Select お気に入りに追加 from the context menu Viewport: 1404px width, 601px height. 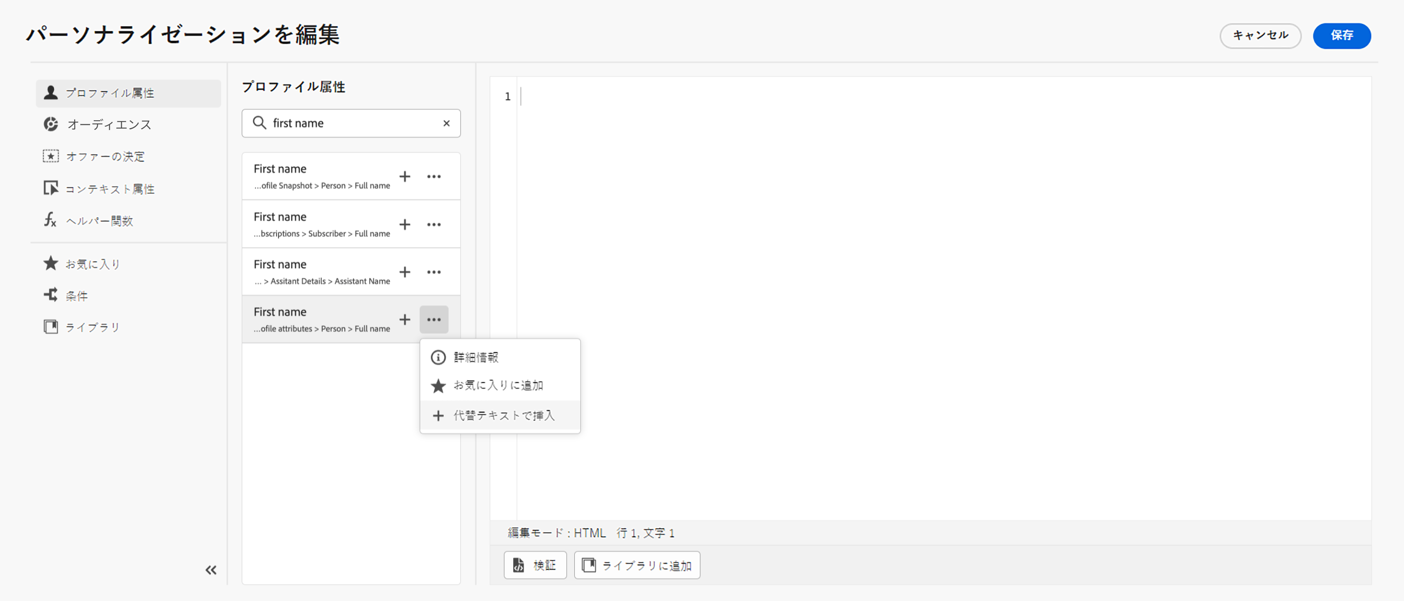click(x=498, y=386)
